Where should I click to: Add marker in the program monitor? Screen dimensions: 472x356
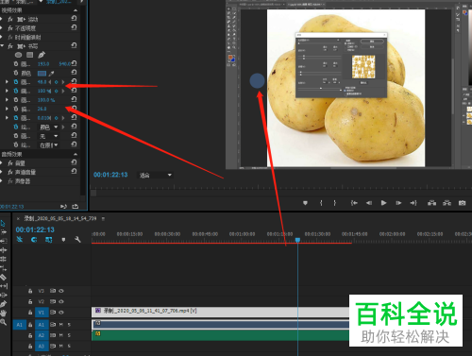305,203
